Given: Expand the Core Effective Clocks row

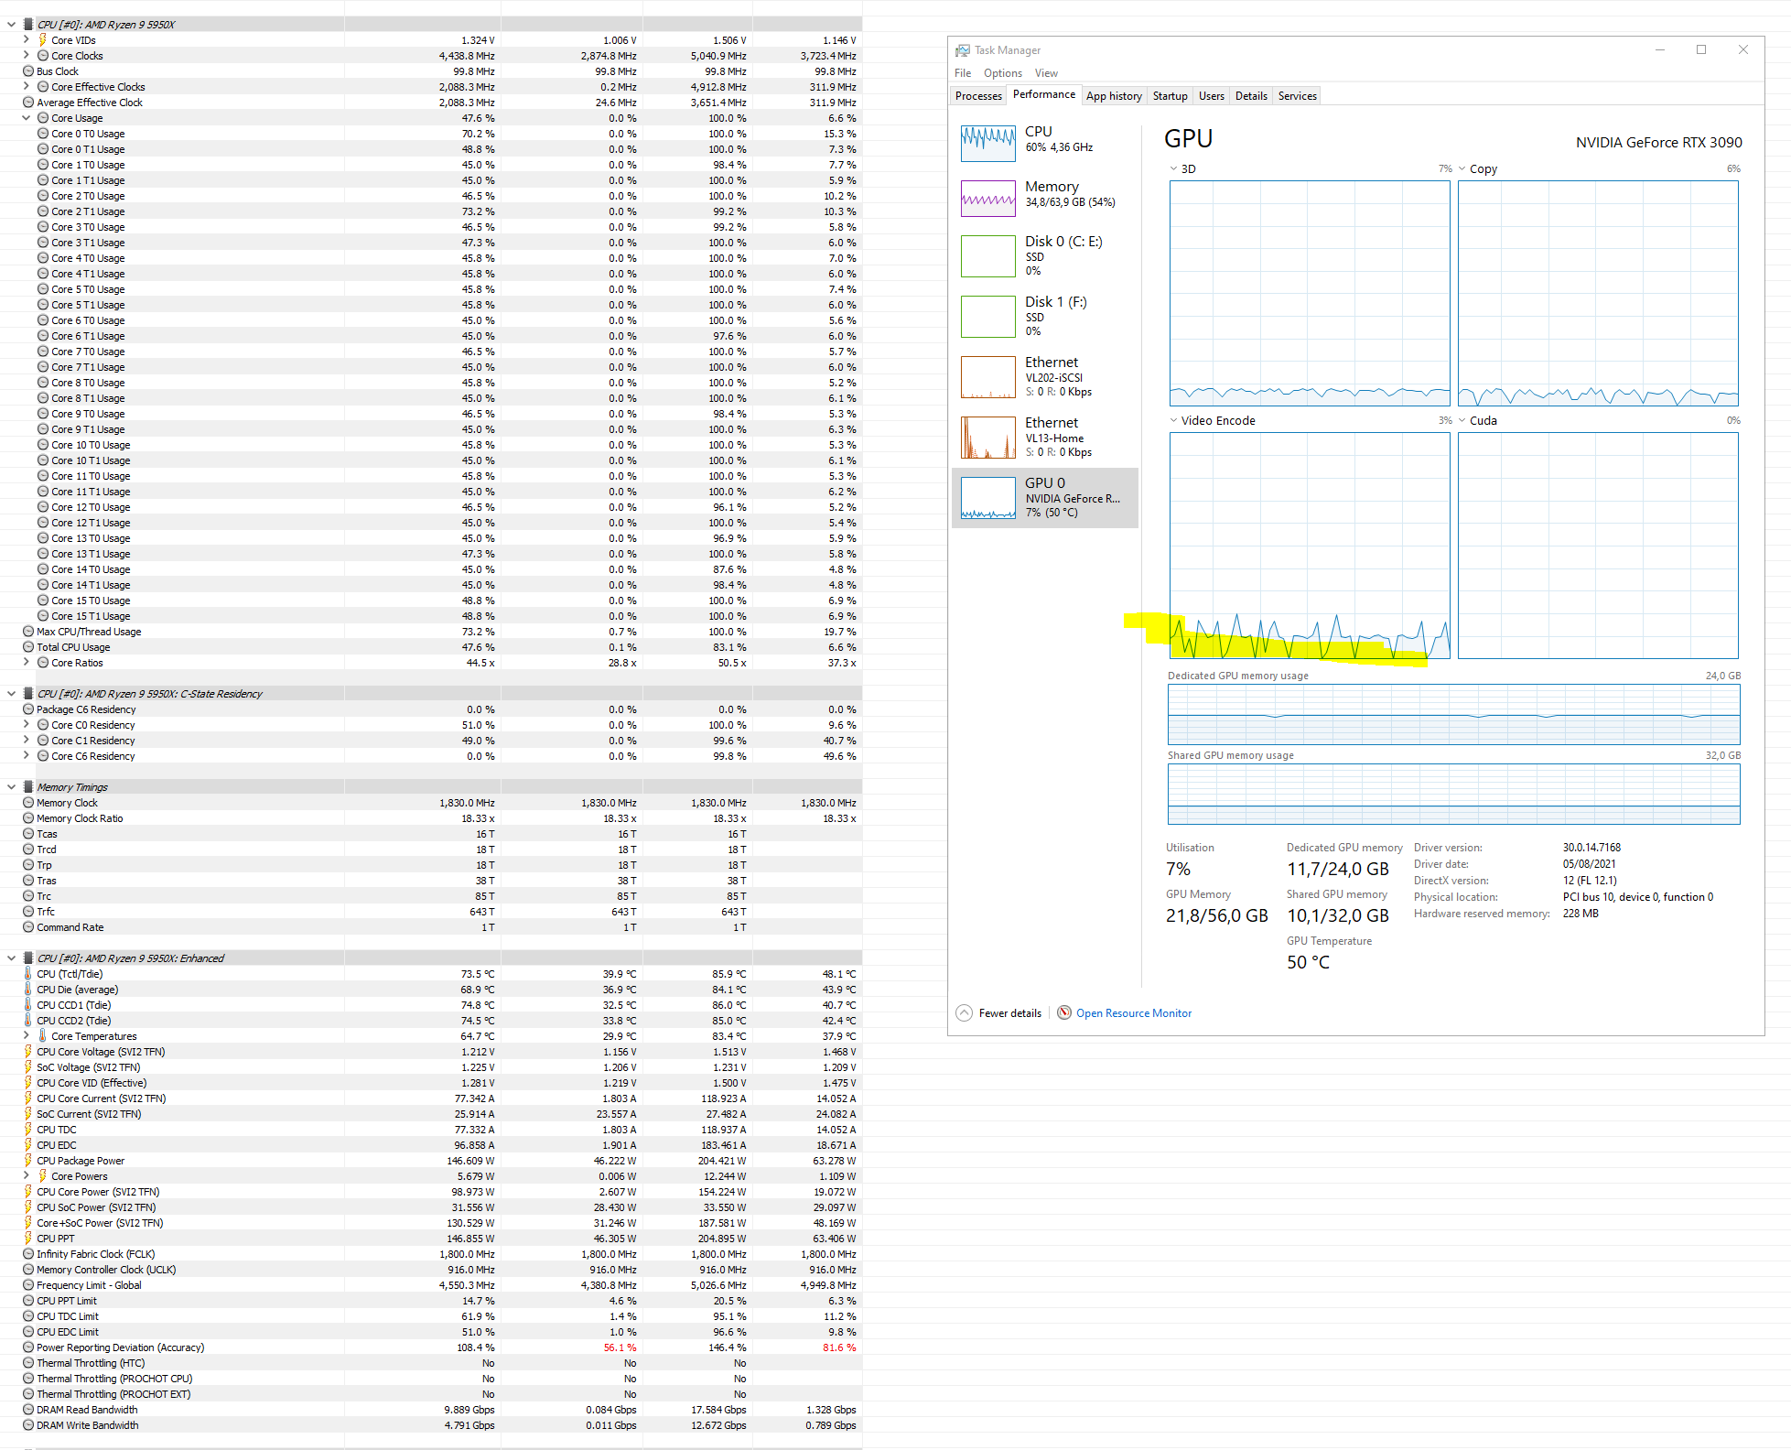Looking at the screenshot, I should 26,87.
